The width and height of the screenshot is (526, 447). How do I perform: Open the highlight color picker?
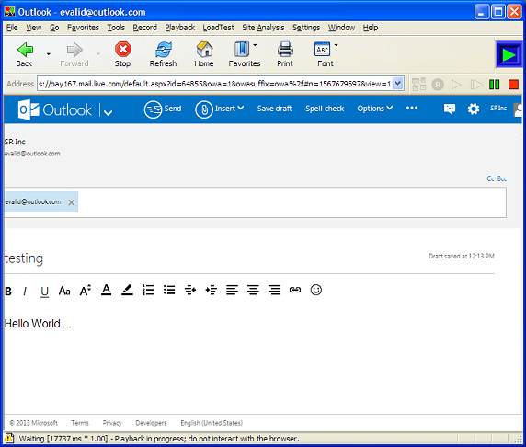127,290
